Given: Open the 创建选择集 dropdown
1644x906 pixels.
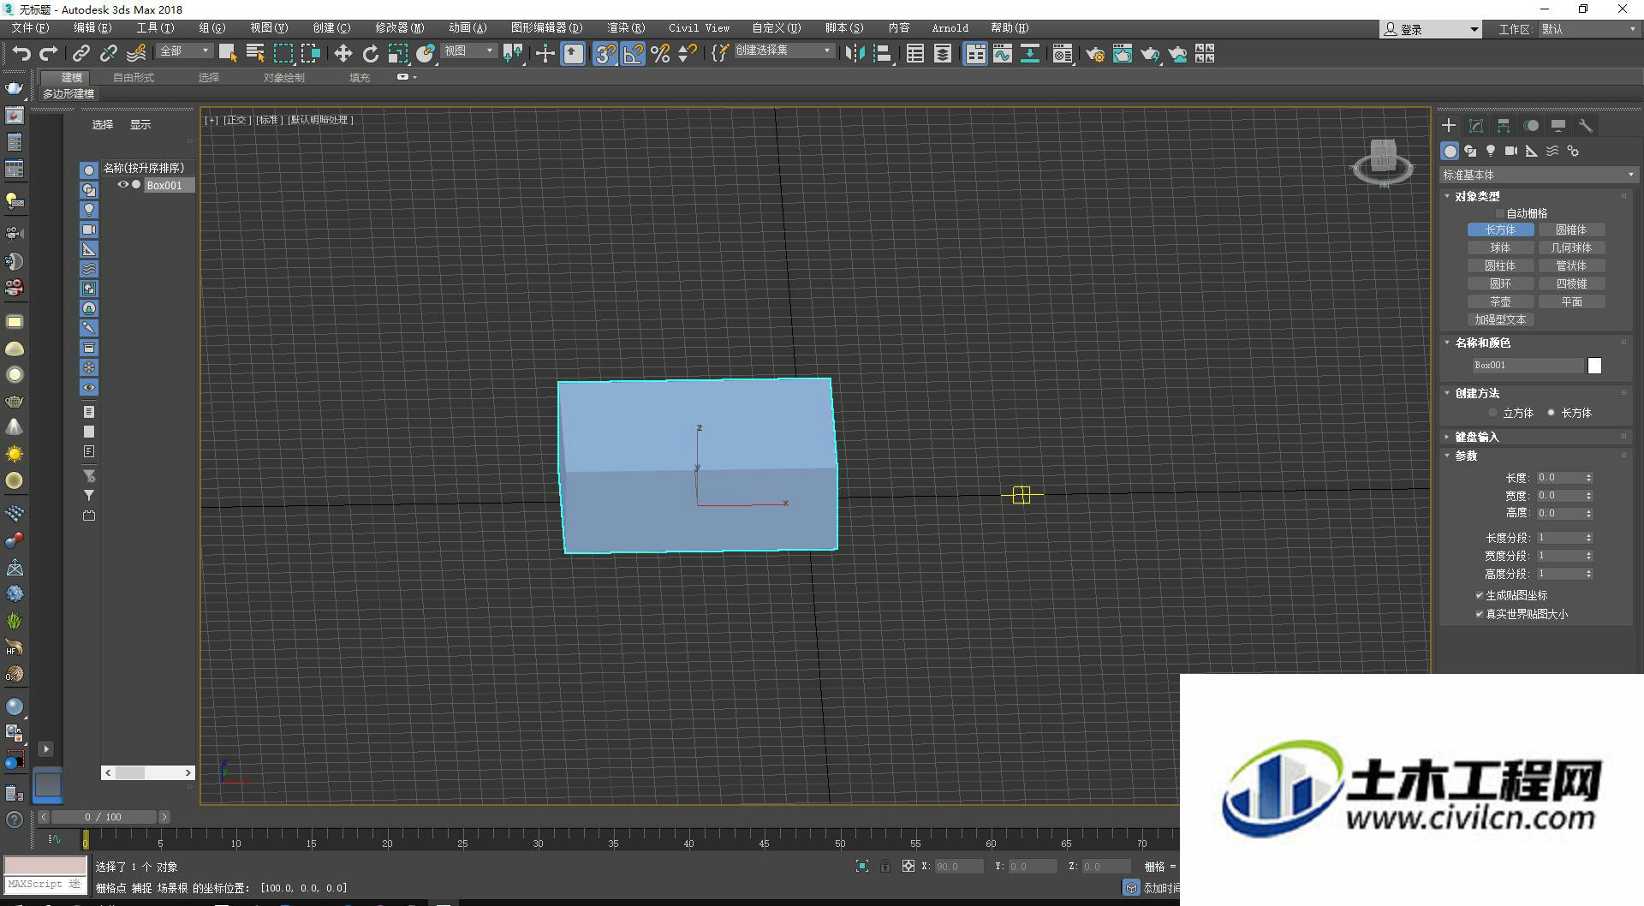Looking at the screenshot, I should click(783, 51).
